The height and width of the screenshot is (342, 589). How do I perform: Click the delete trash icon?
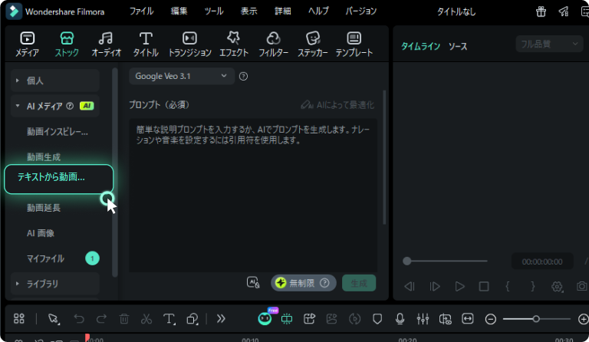124,319
